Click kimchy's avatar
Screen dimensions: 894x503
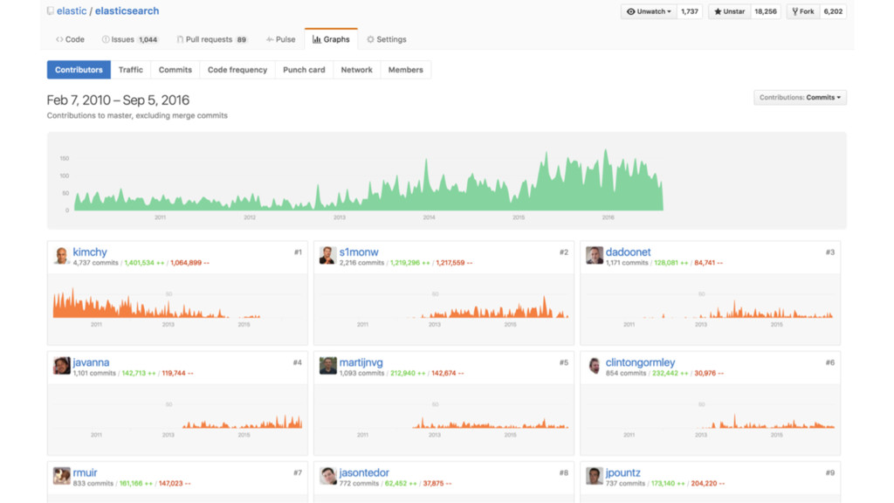click(x=62, y=256)
